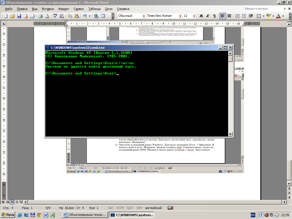Open the Times New Roman font dropdown
The width and height of the screenshot is (292, 219).
pyautogui.click(x=180, y=16)
